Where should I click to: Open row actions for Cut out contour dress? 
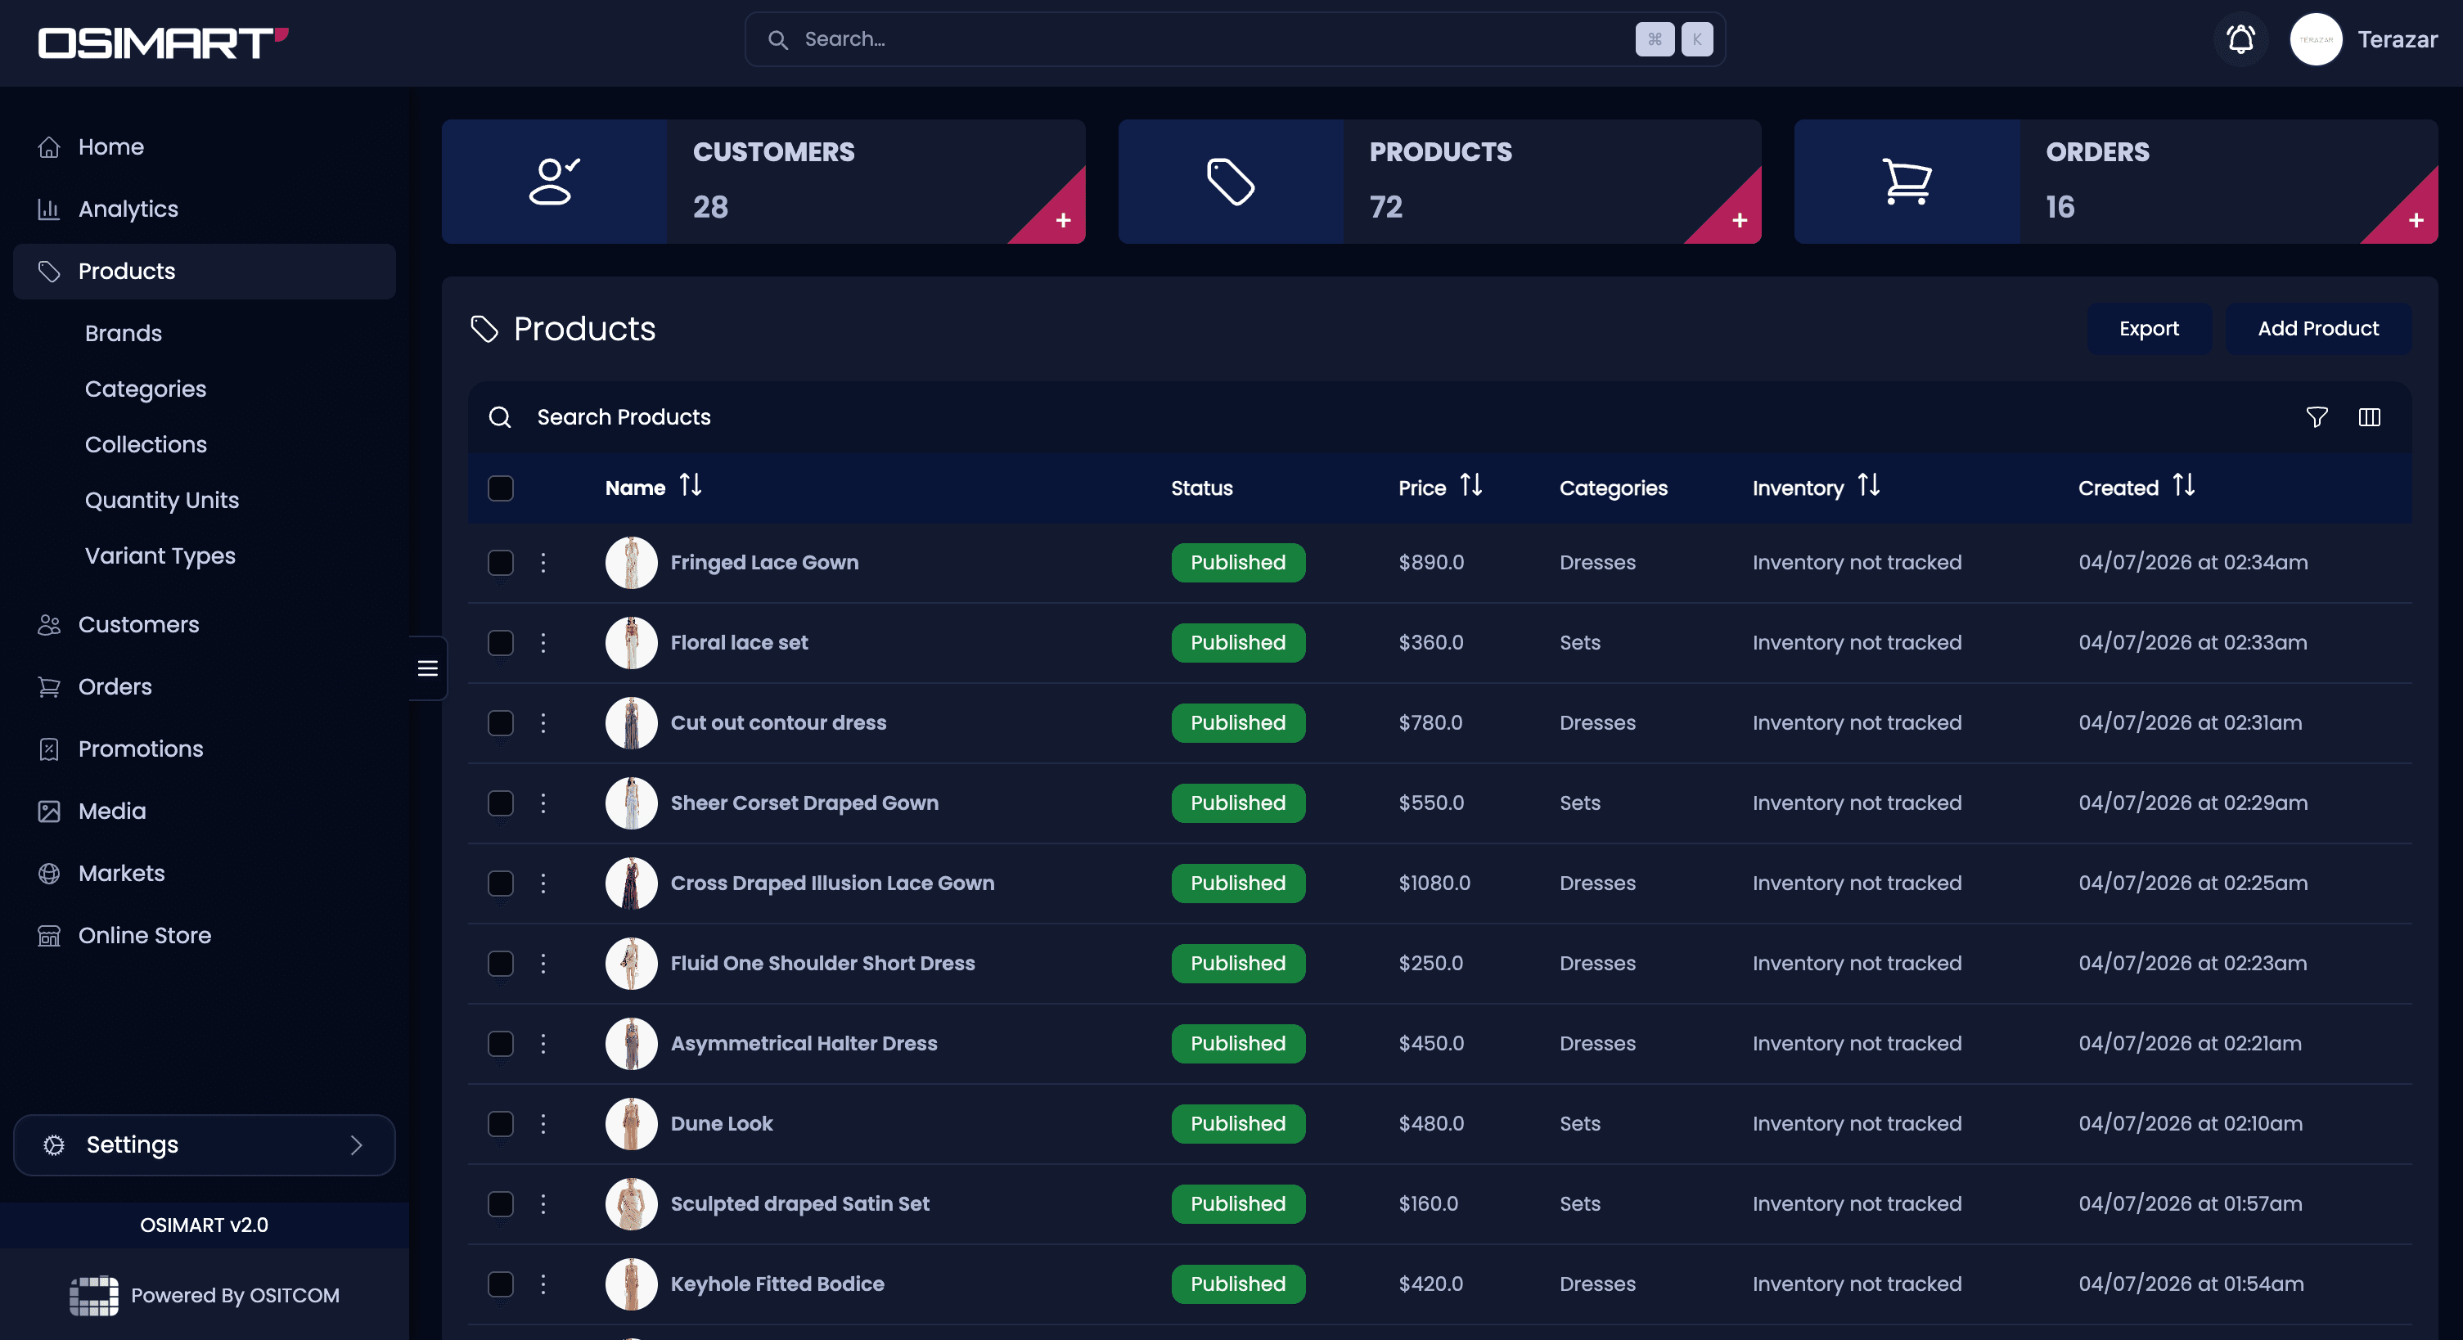[x=543, y=722]
